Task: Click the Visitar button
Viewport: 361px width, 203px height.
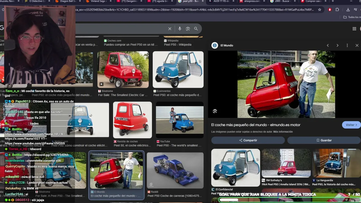Action: (351, 125)
